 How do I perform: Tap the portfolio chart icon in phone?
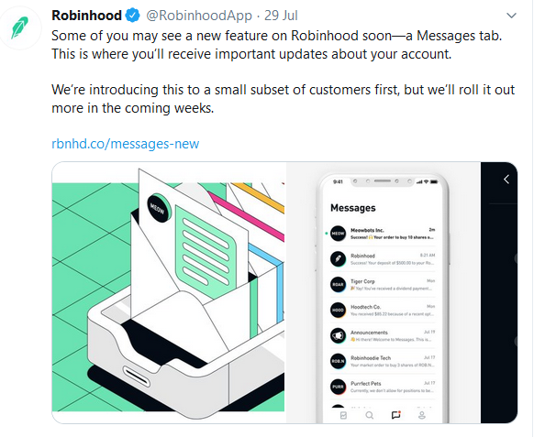coord(343,415)
